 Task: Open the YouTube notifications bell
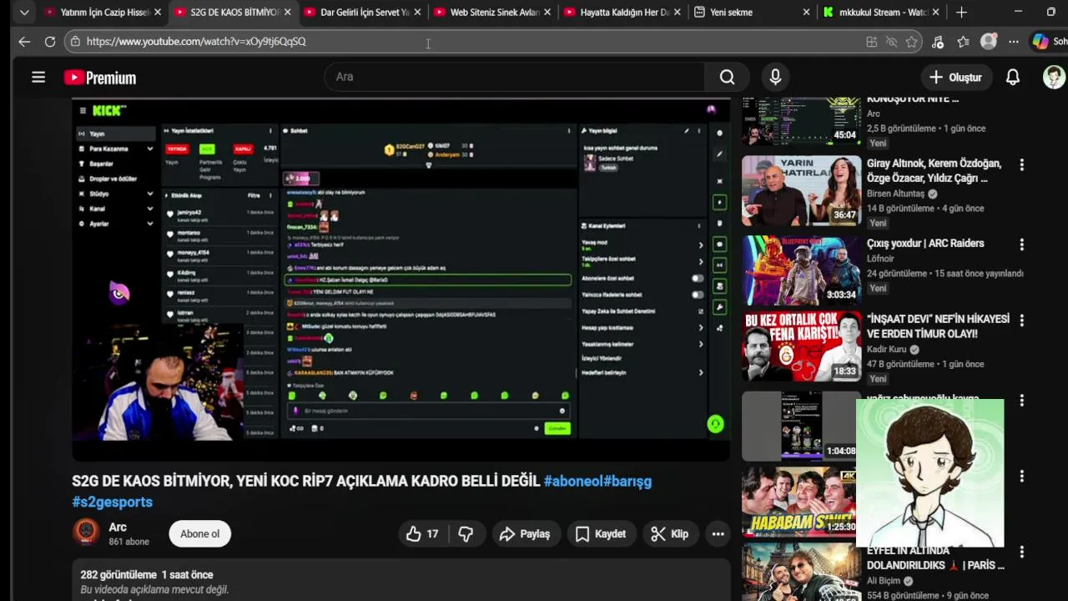[x=1012, y=77]
